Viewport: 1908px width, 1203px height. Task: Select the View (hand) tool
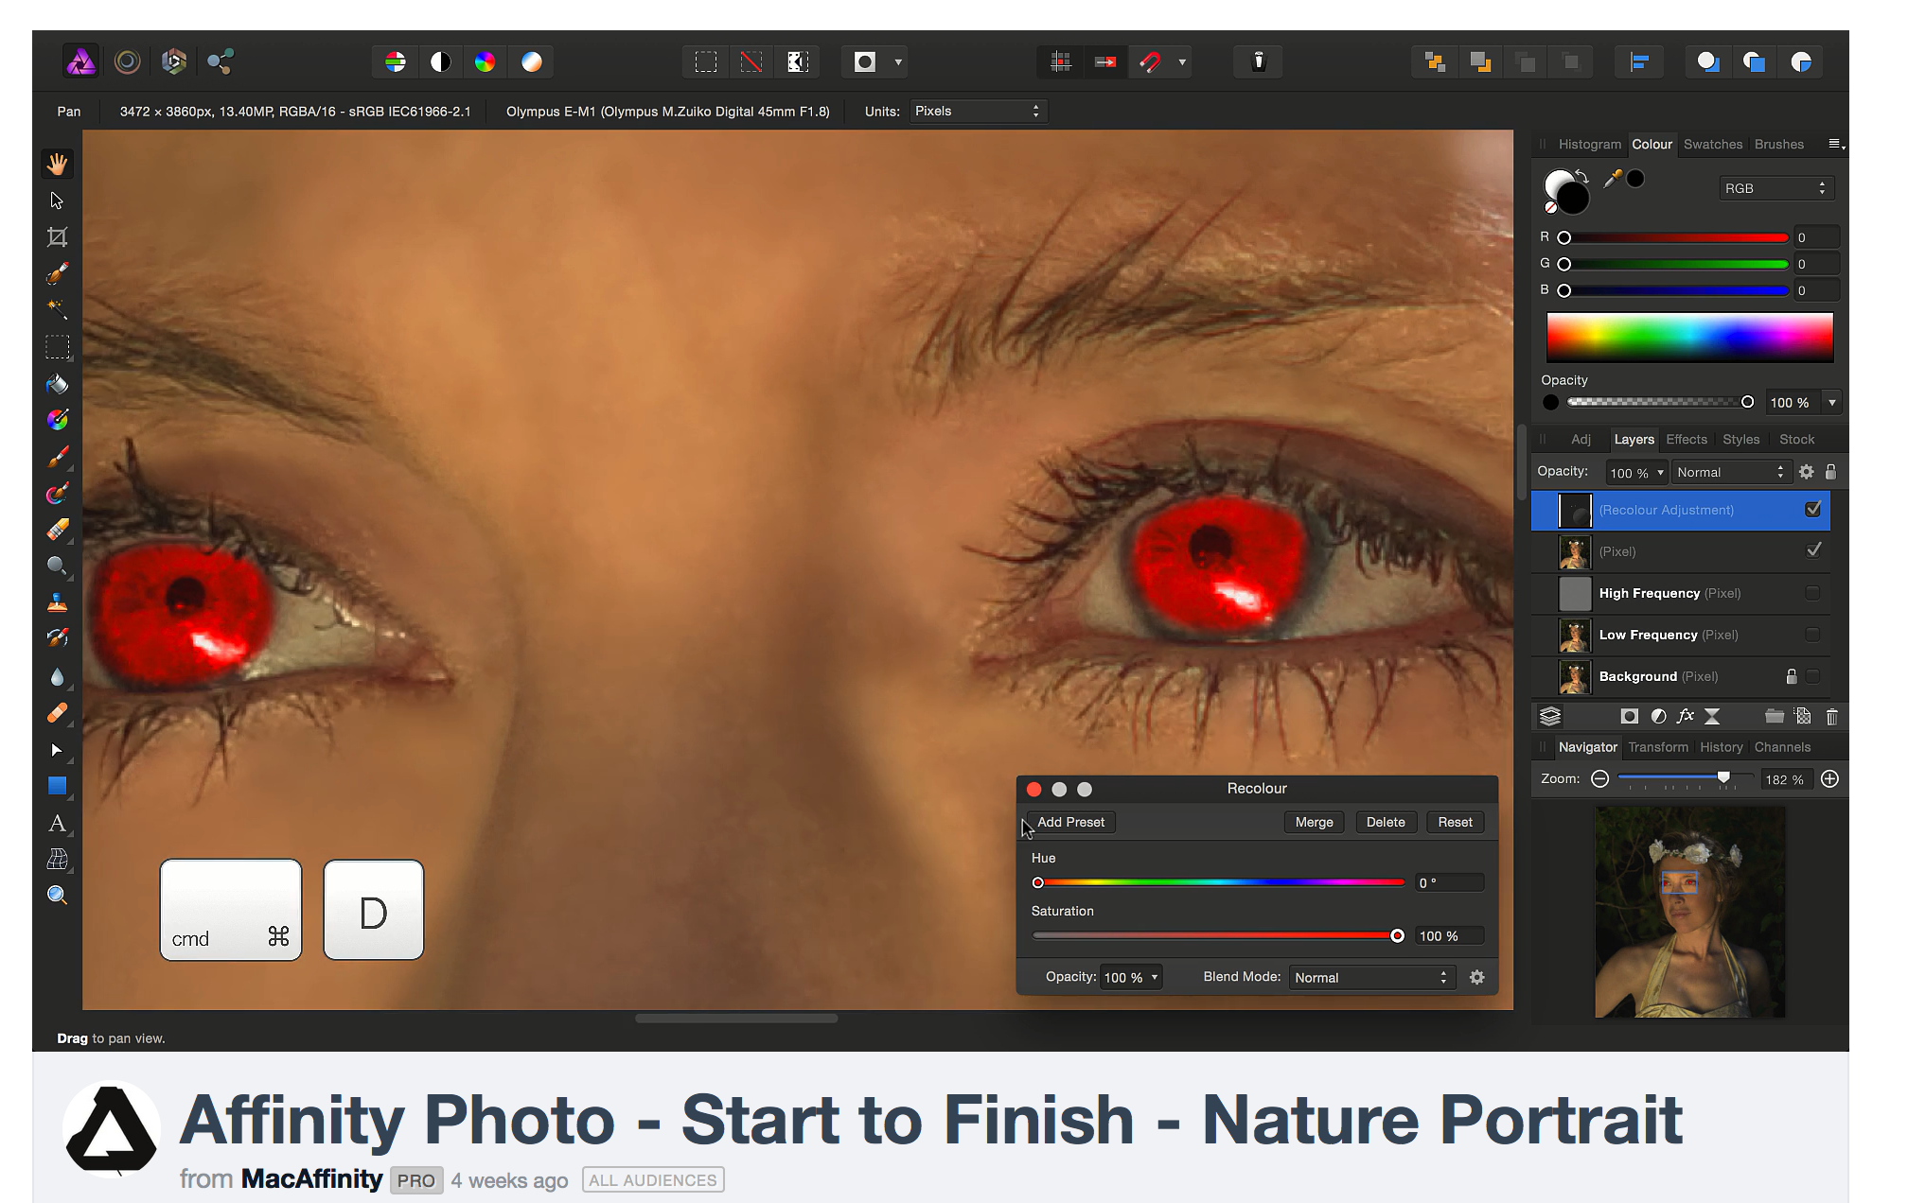(x=57, y=164)
